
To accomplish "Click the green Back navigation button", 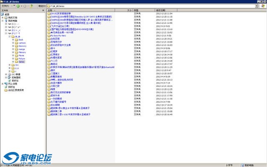I will pyautogui.click(x=18, y=6).
